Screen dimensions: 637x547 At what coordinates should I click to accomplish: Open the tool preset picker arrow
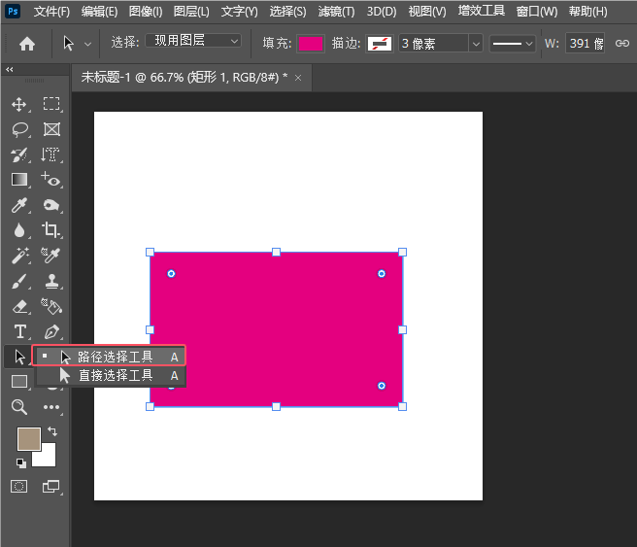point(87,44)
